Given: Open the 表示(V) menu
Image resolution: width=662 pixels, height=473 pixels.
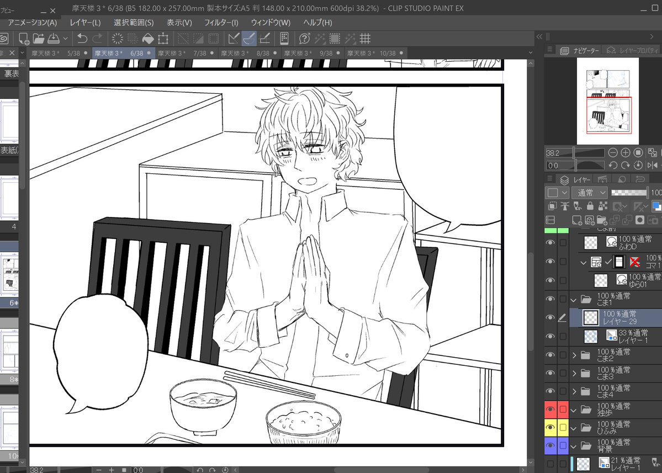Looking at the screenshot, I should pyautogui.click(x=179, y=23).
